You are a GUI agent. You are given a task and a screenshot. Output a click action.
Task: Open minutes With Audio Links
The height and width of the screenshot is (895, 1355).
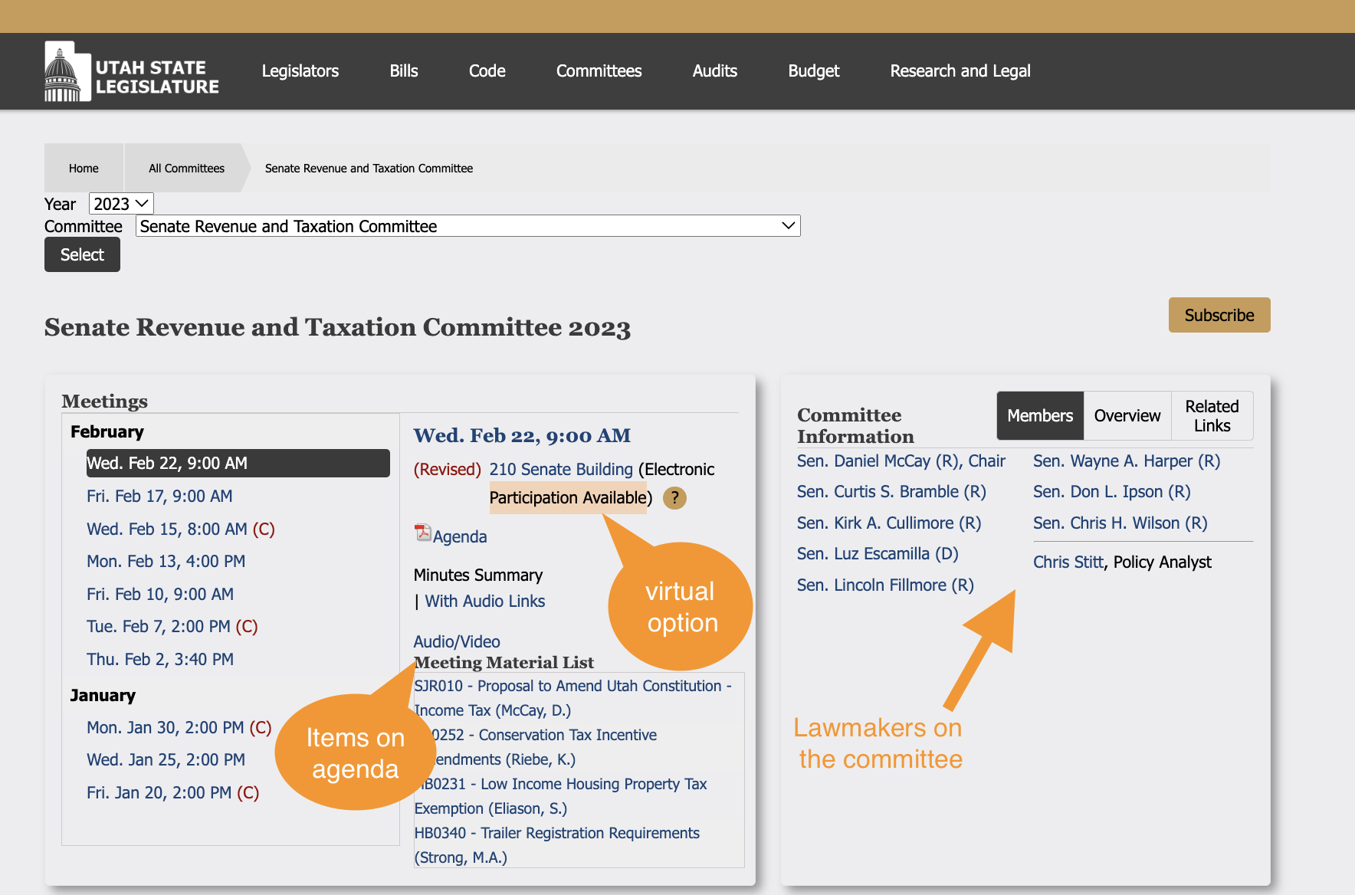click(485, 602)
